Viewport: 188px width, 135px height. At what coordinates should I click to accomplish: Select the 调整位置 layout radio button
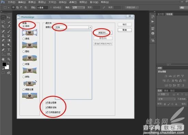24,90
